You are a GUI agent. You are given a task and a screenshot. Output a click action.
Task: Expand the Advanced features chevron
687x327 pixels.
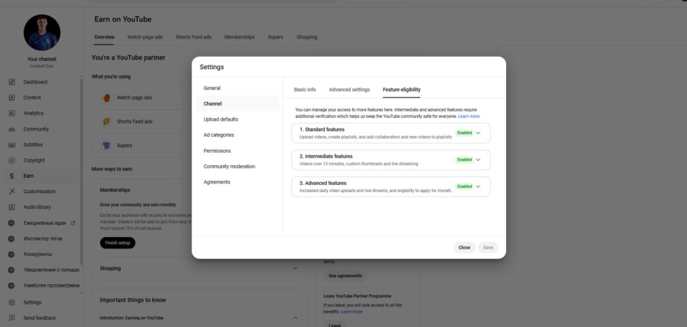478,186
